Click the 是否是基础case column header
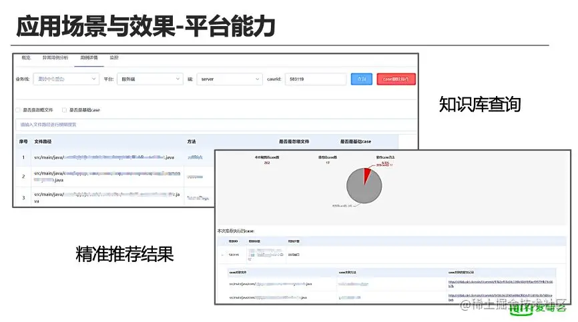This screenshot has width=578, height=322. coord(355,141)
